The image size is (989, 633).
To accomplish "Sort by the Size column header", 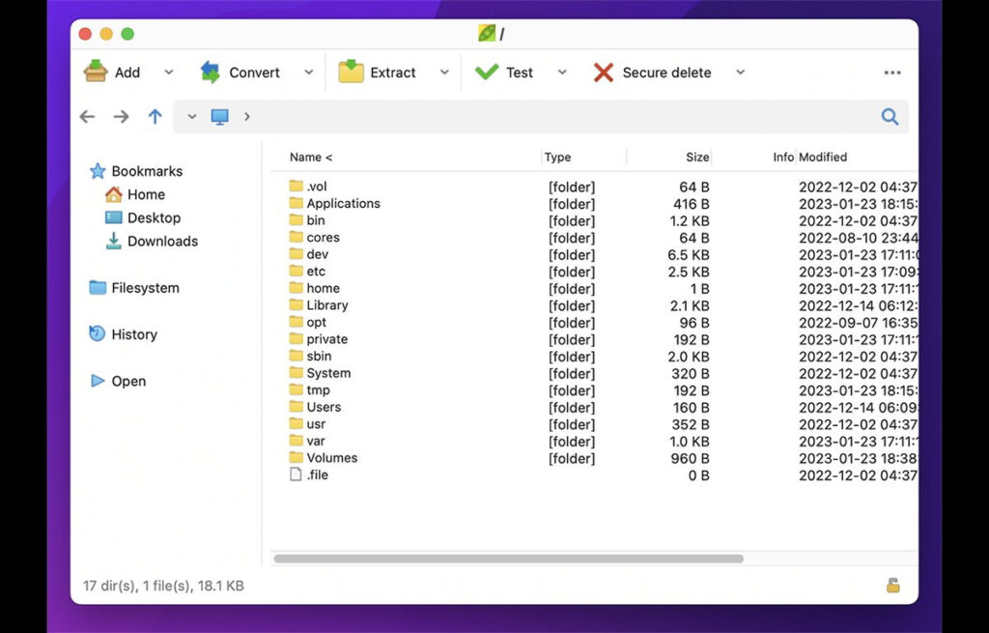I will tap(696, 158).
